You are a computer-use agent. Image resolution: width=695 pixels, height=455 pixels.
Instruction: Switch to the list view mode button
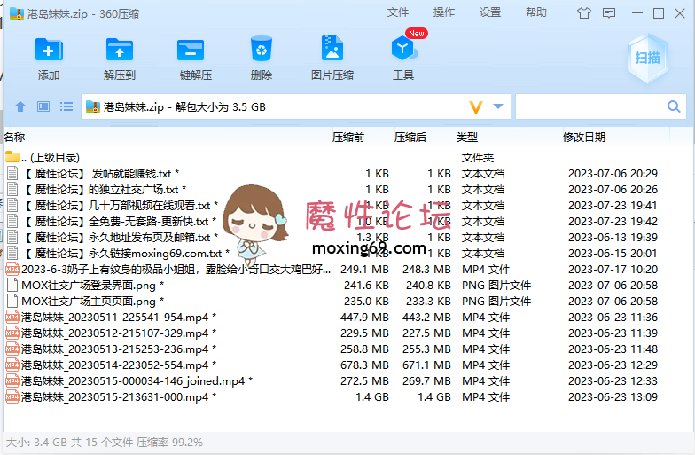(66, 106)
